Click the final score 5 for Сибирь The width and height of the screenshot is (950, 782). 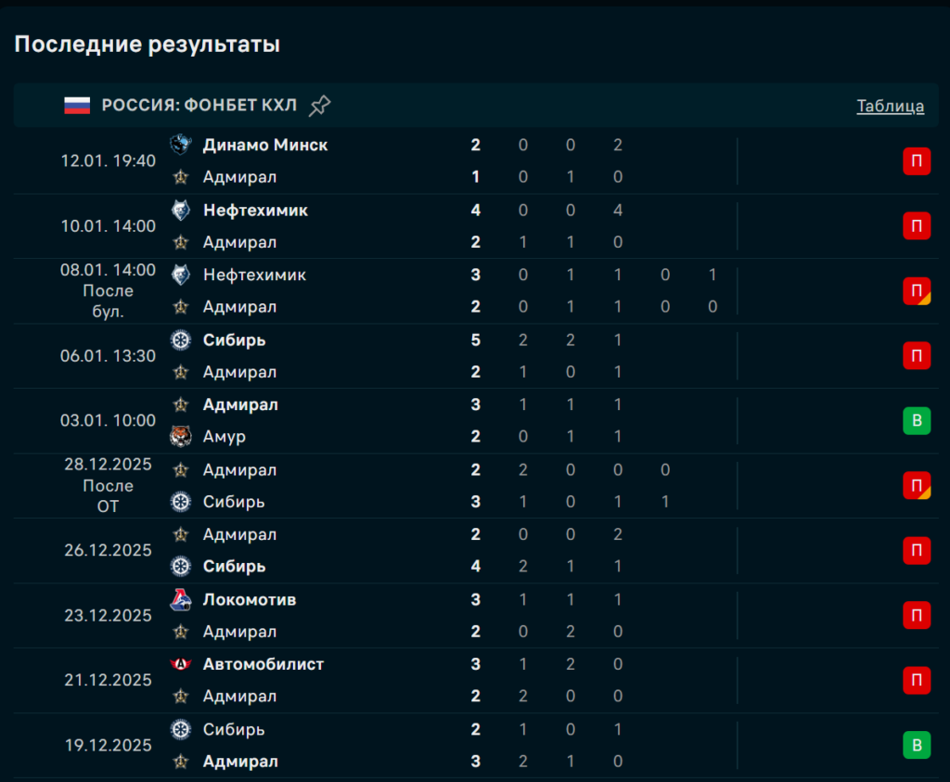[x=476, y=340]
